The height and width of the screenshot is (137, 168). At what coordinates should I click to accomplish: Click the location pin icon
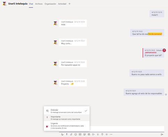coord(102,134)
